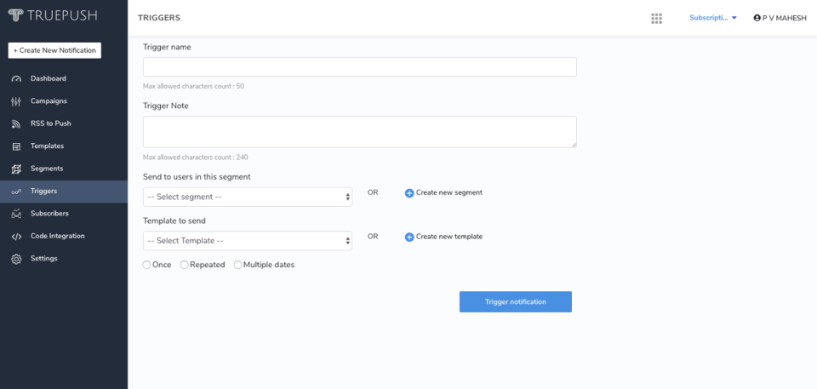Select the Multiple dates radio option

[x=237, y=265]
